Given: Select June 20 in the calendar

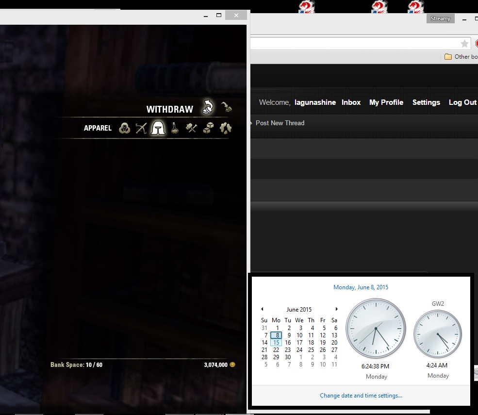Looking at the screenshot, I should tap(334, 342).
